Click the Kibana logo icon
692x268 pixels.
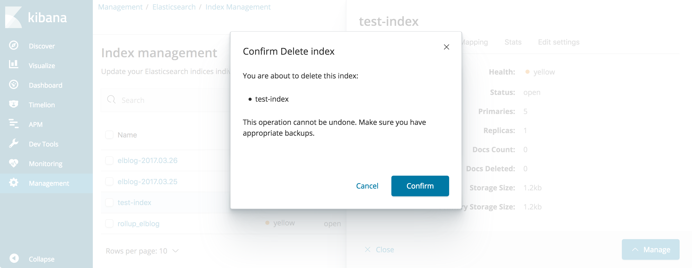(13, 17)
